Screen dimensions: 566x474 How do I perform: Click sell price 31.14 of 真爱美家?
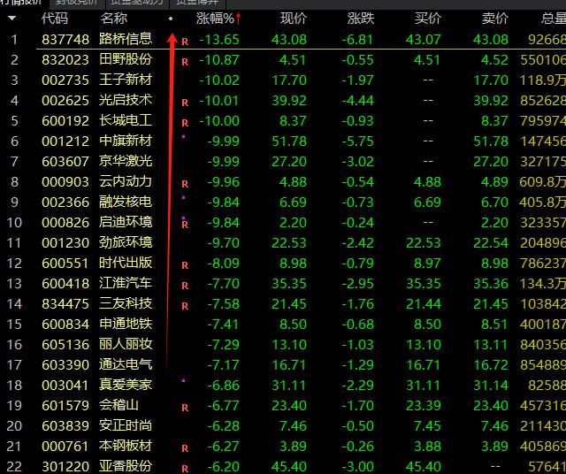coord(491,386)
